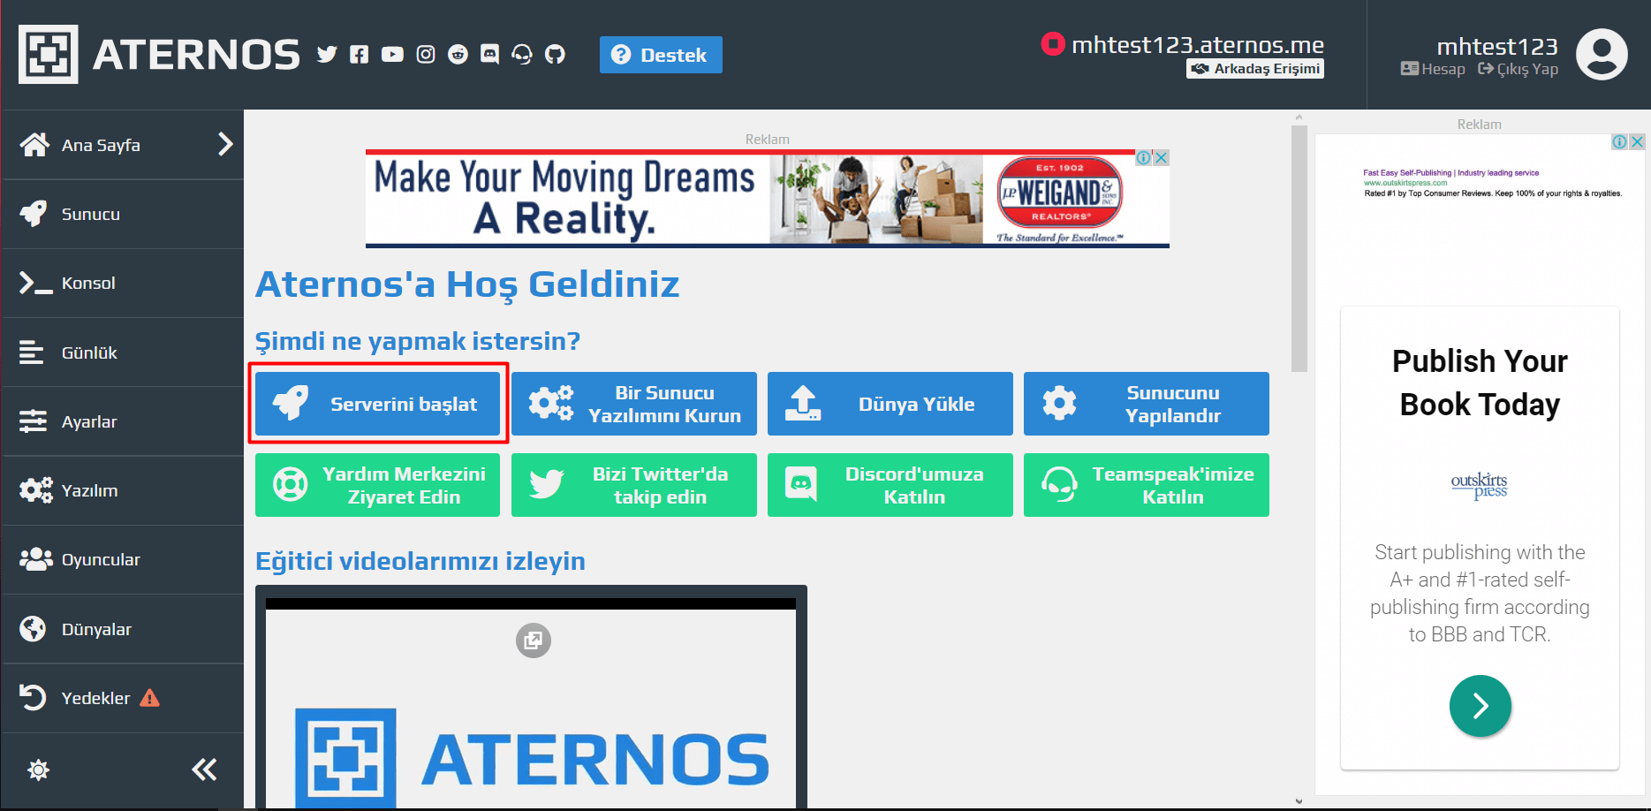This screenshot has height=811, width=1651.
Task: Click the red server offline status icon
Action: pos(1053,43)
